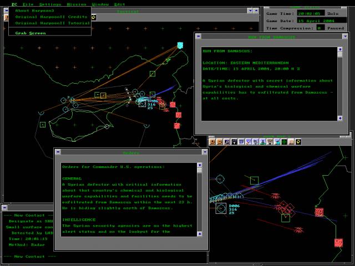Screen dimensions: 355x266
Task: Open the system menu of the Orders window
Action: 58,152
